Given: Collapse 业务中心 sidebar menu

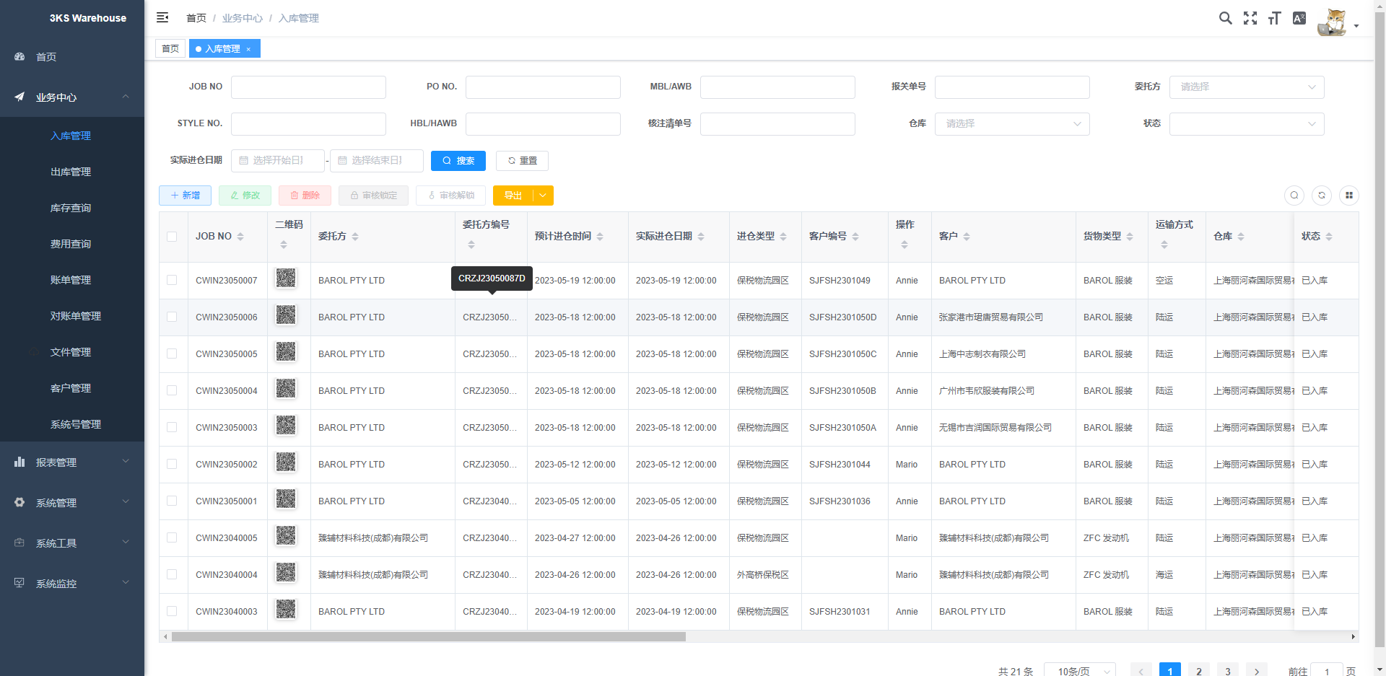Looking at the screenshot, I should pos(72,97).
